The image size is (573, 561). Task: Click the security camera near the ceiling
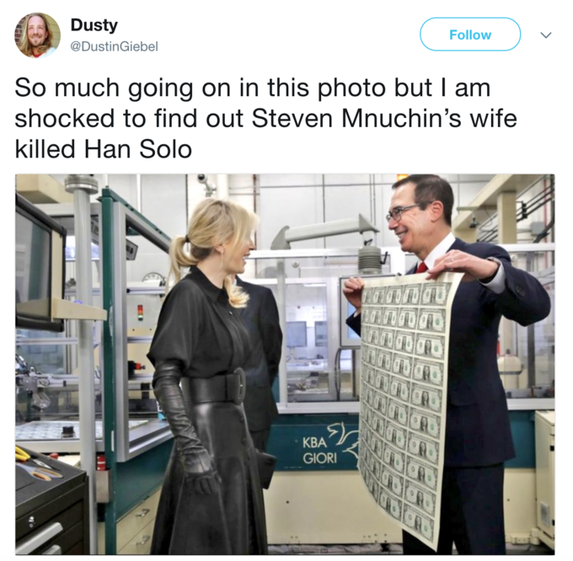pyautogui.click(x=206, y=184)
